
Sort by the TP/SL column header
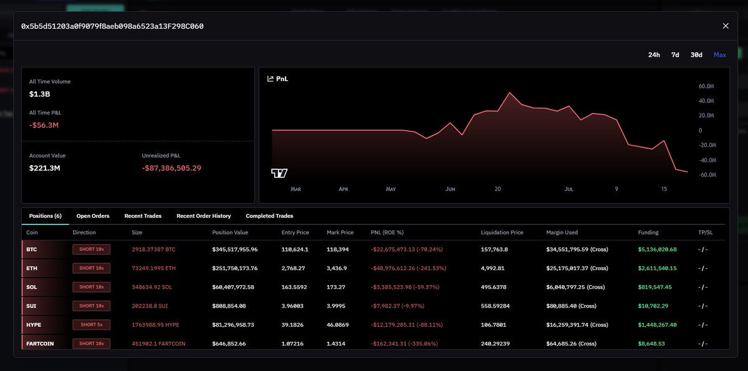tap(707, 232)
